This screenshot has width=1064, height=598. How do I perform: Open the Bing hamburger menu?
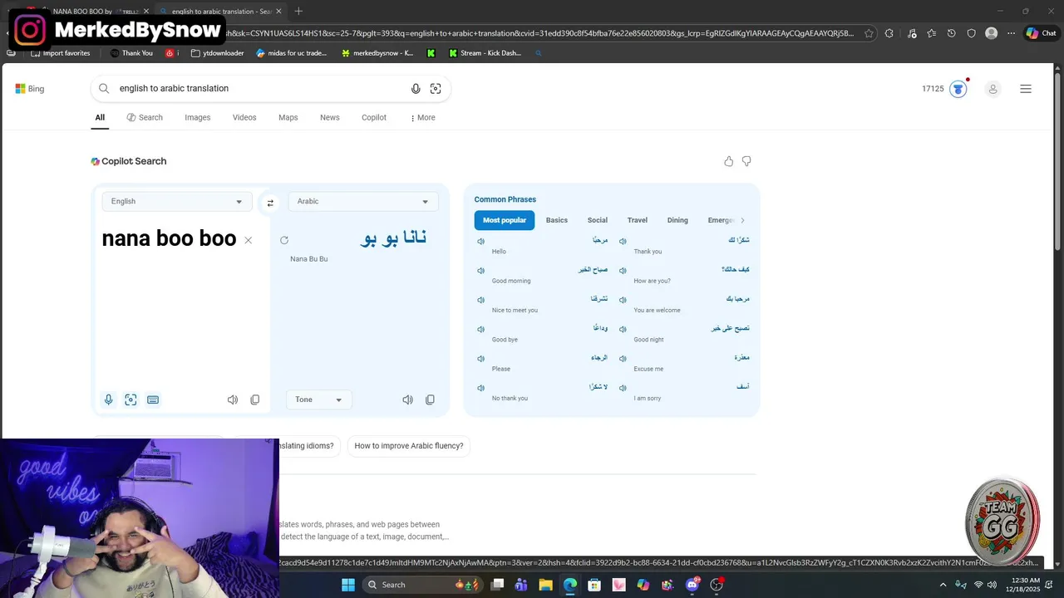coord(1026,89)
